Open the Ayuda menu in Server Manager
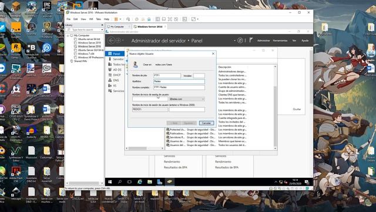The image size is (376, 212). click(305, 41)
